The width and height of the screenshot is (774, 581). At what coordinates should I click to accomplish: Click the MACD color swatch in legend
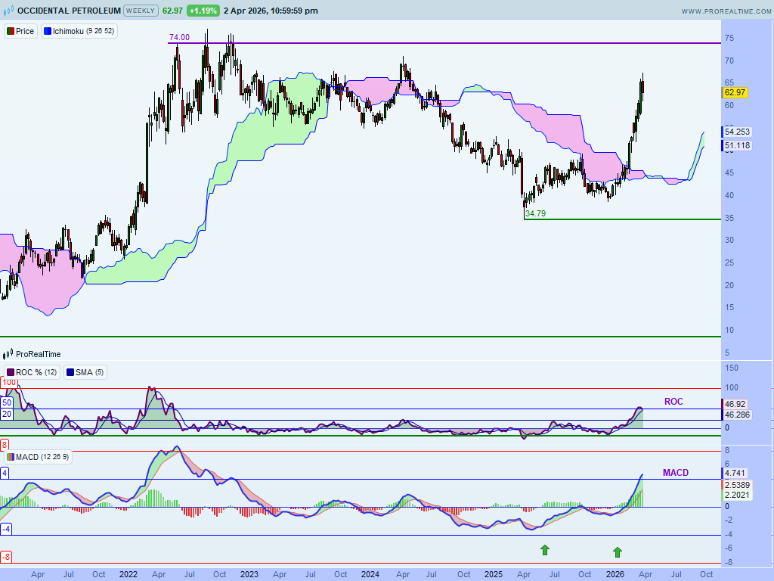click(x=9, y=458)
